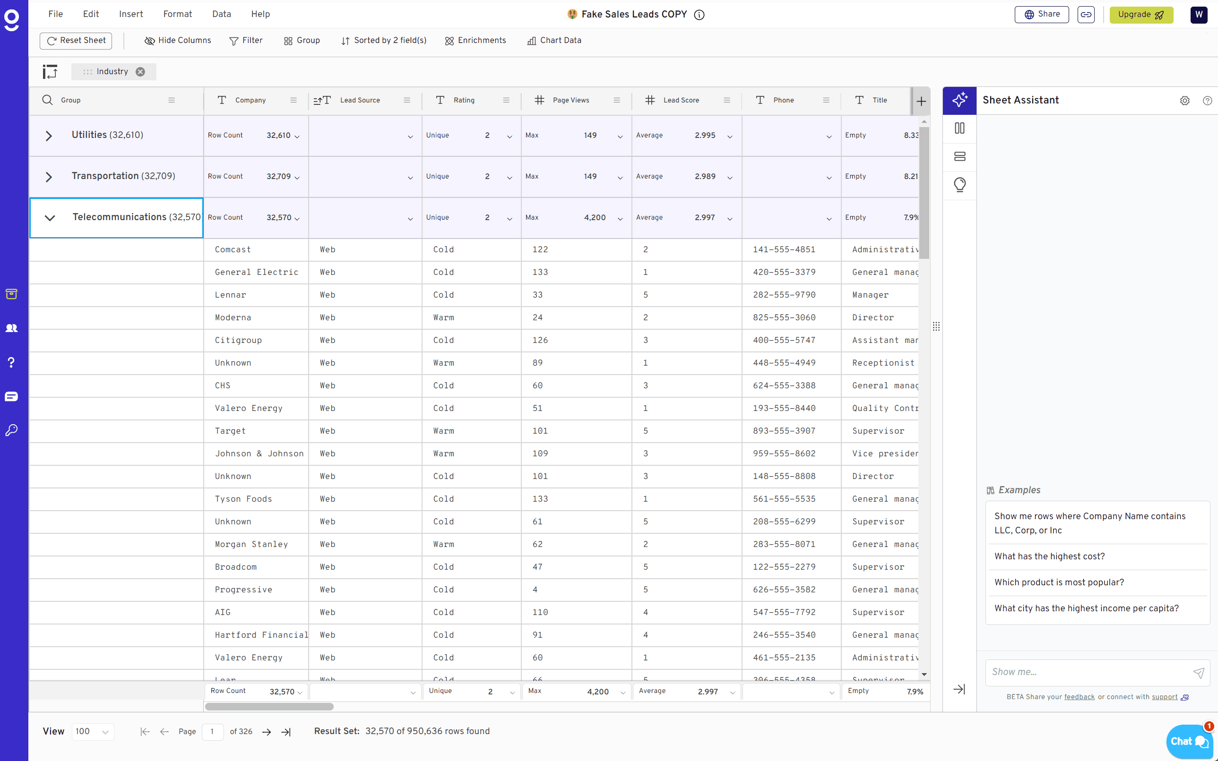The height and width of the screenshot is (761, 1218).
Task: Click the horizontal scrollbar thumb
Action: (269, 707)
